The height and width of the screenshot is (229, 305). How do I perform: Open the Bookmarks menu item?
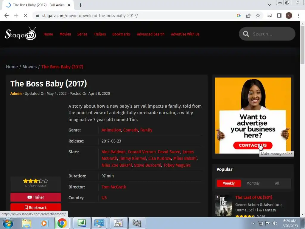pyautogui.click(x=122, y=34)
